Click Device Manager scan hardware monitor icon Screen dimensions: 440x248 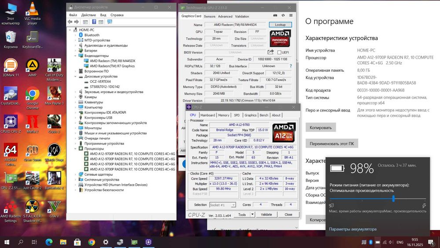click(x=110, y=22)
